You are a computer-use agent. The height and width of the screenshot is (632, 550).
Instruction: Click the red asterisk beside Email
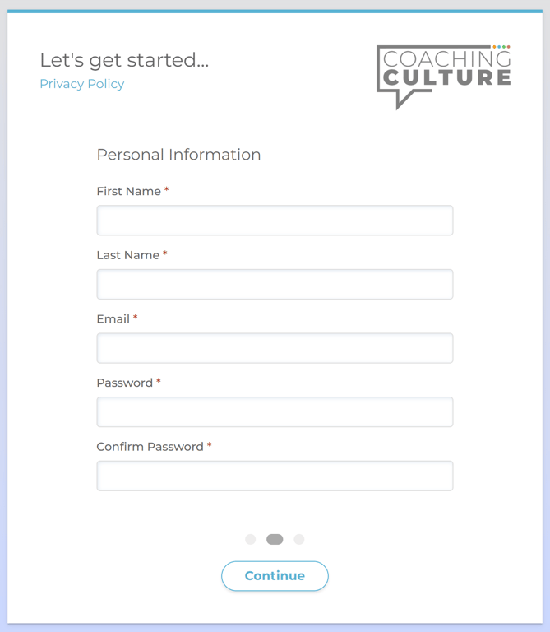pyautogui.click(x=136, y=318)
